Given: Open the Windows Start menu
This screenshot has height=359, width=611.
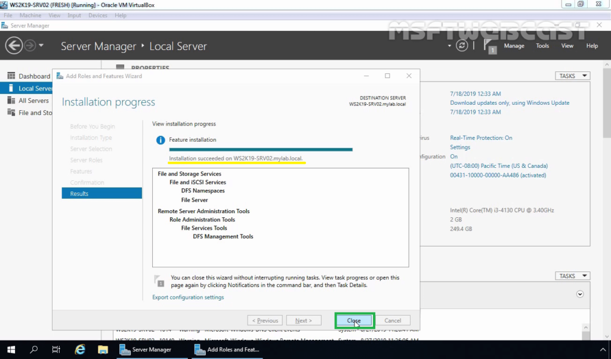Looking at the screenshot, I should (x=11, y=349).
